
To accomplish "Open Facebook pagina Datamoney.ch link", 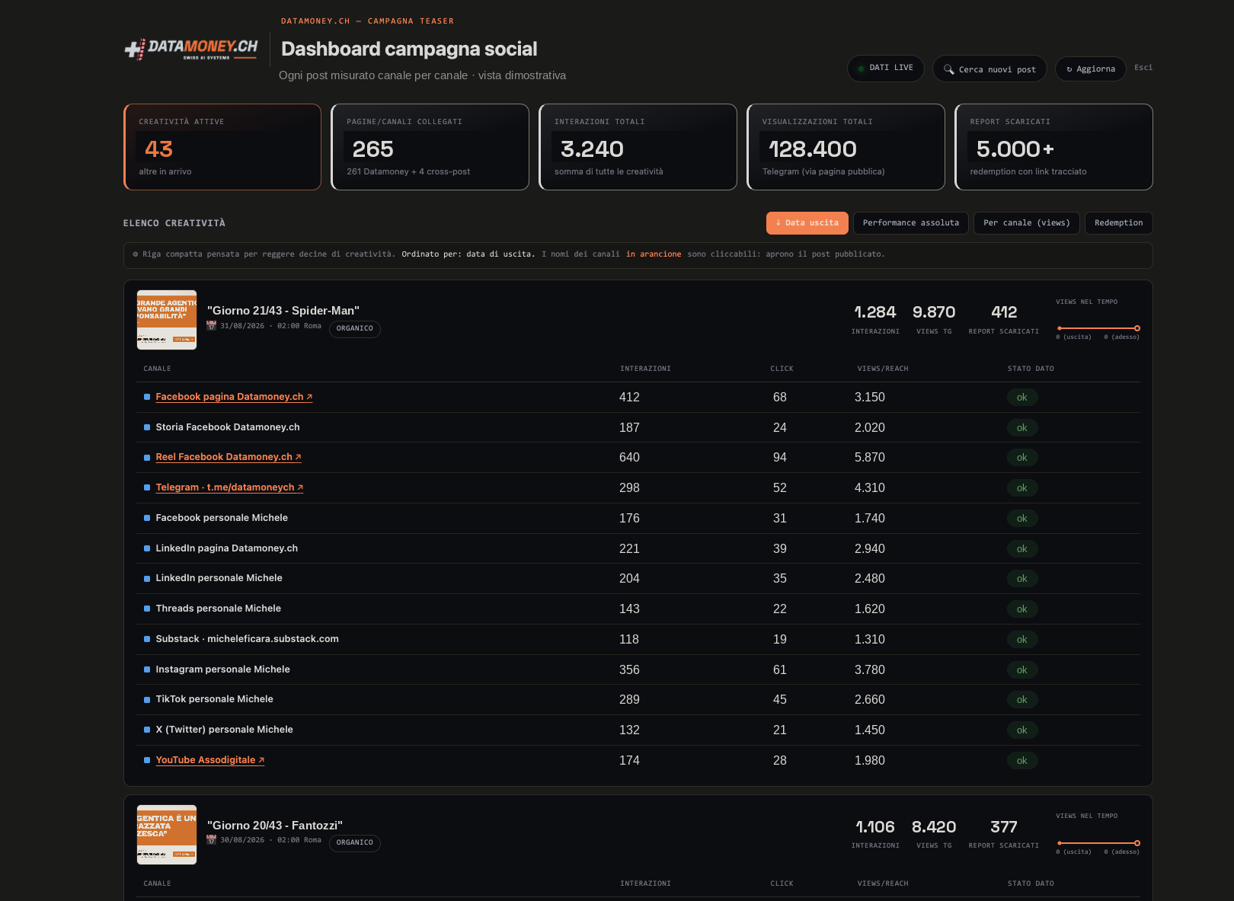I will click(x=234, y=397).
